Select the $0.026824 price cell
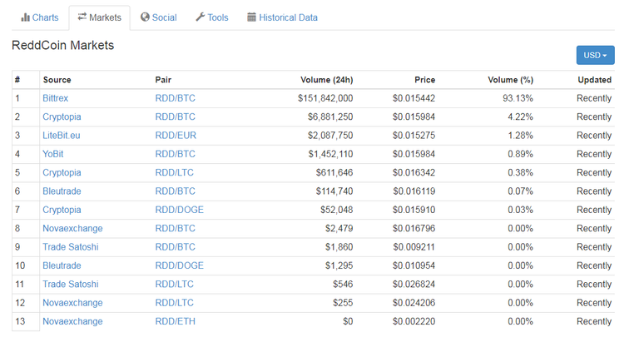The image size is (639, 352). click(x=414, y=285)
